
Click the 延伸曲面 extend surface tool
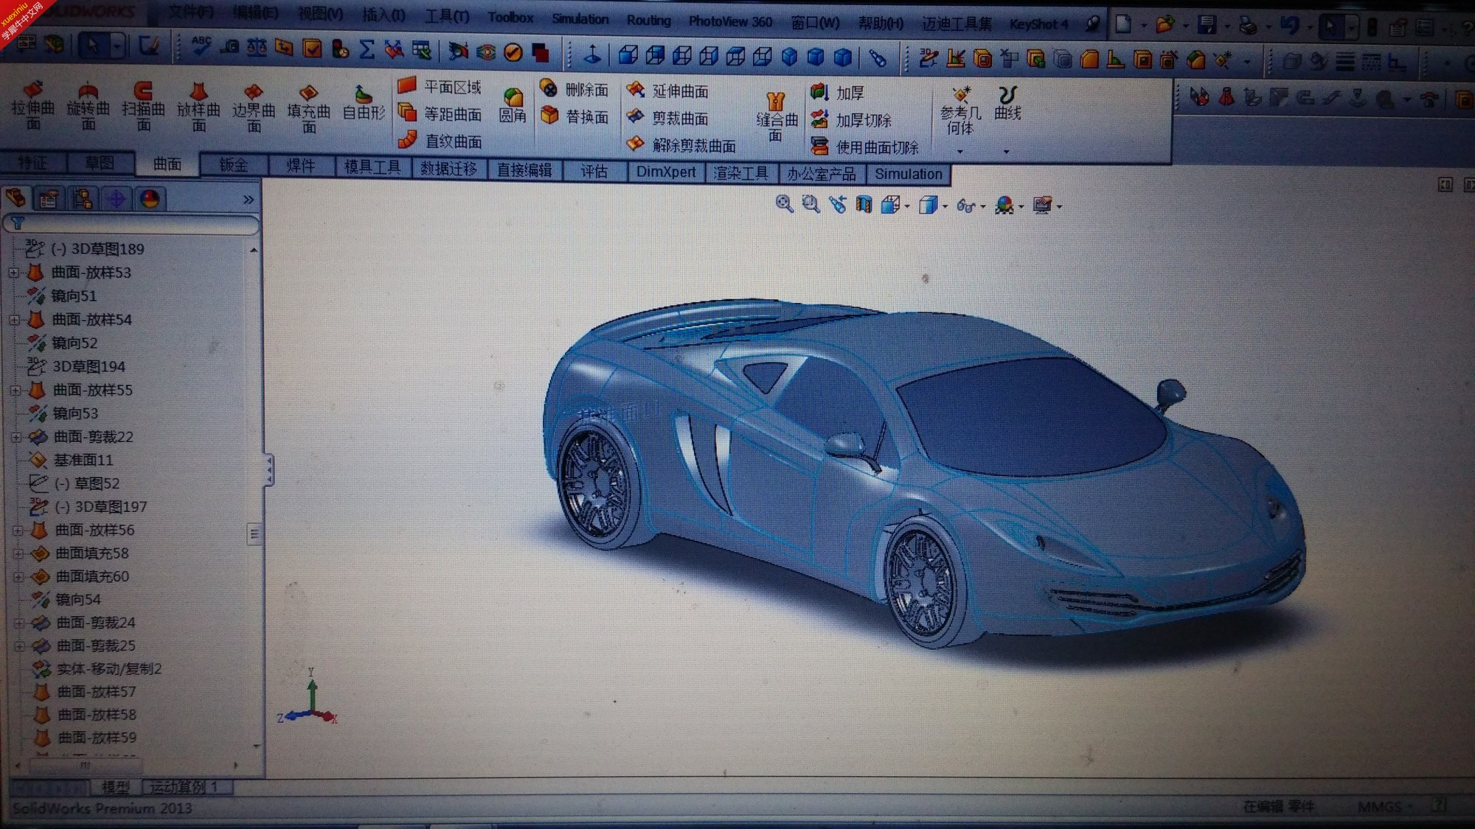pyautogui.click(x=667, y=91)
